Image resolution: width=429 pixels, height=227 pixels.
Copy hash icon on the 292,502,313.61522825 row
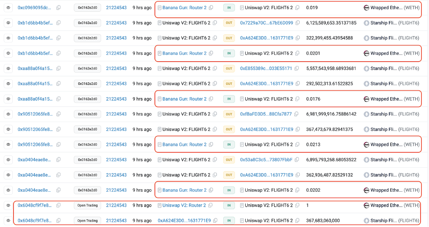[58, 83]
